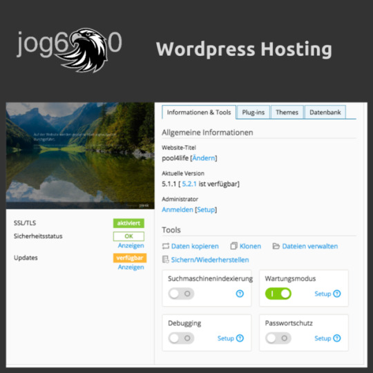373x373 pixels.
Task: Switch to the Themes tab
Action: (287, 113)
